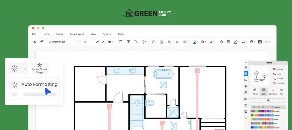This screenshot has width=292, height=130.
Task: Open the File menu
Action: coord(34,34)
